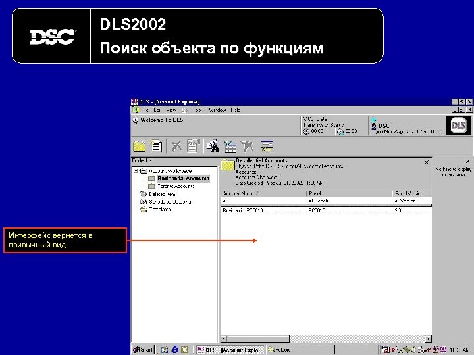Click the Show Desktop quick launch icon

point(165,350)
